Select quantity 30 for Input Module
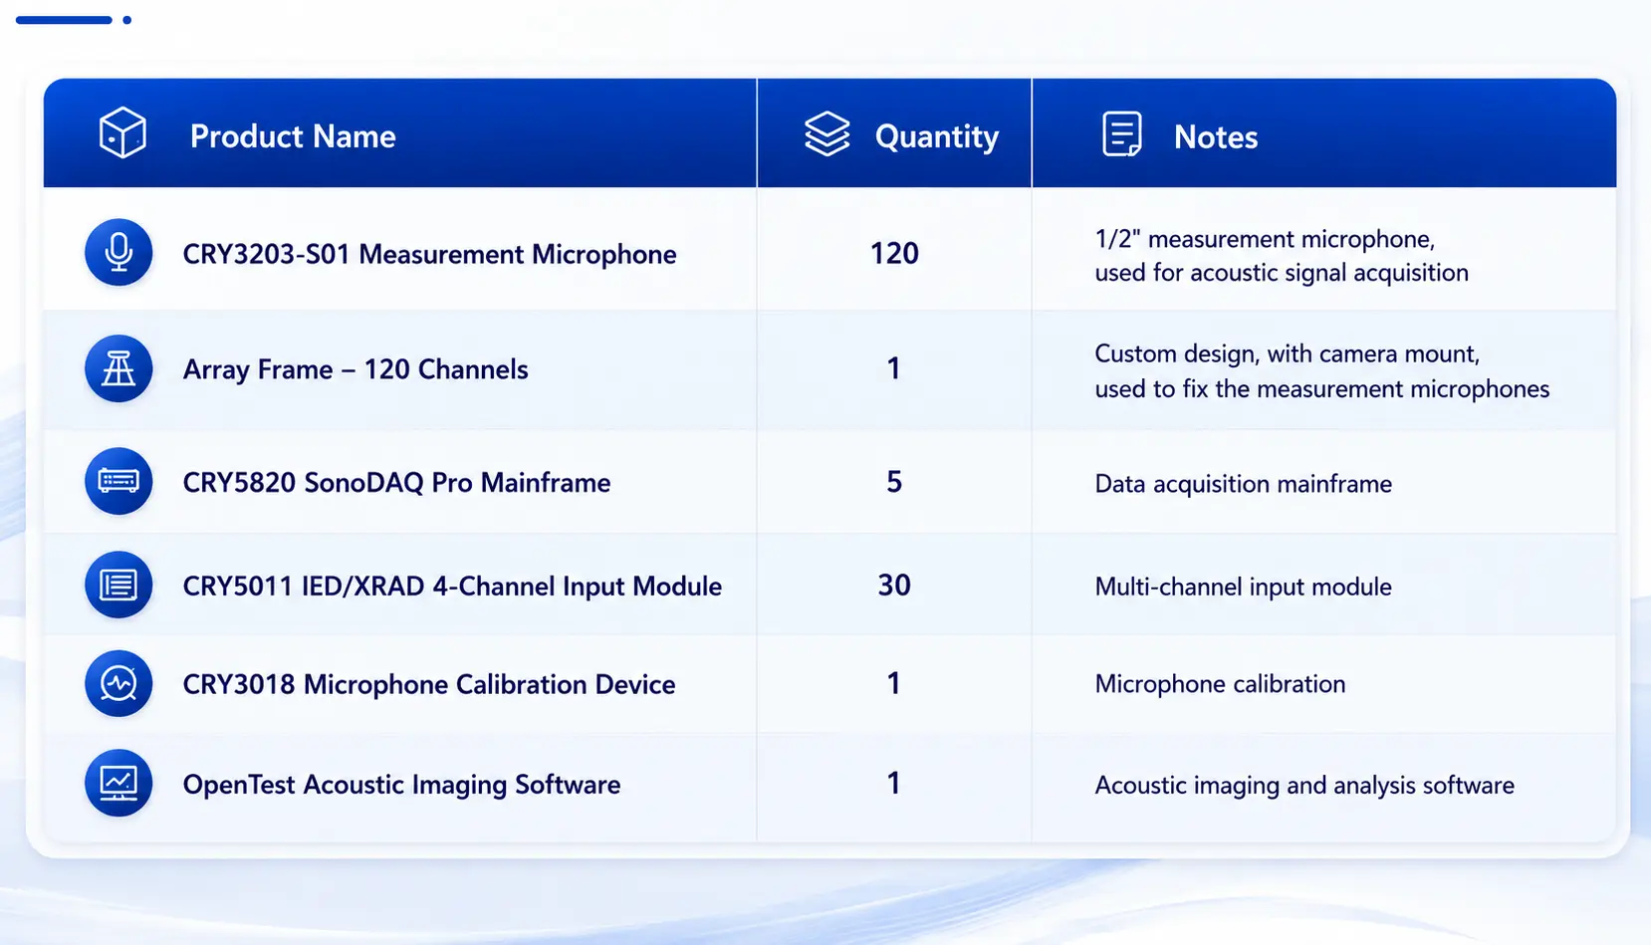Screen dimensions: 1651x945 tap(894, 585)
